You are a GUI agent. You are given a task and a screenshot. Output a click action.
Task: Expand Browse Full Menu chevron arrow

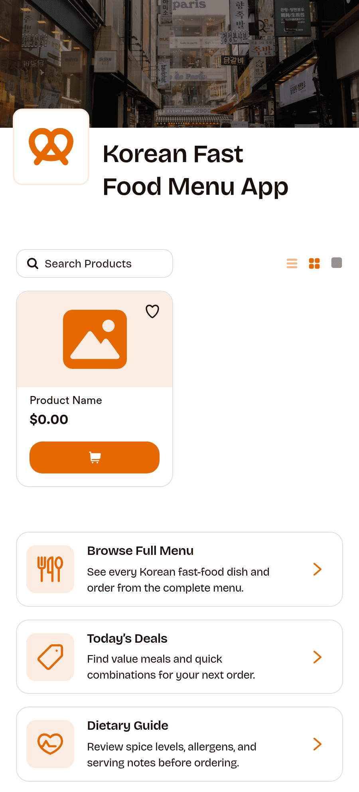click(x=318, y=569)
